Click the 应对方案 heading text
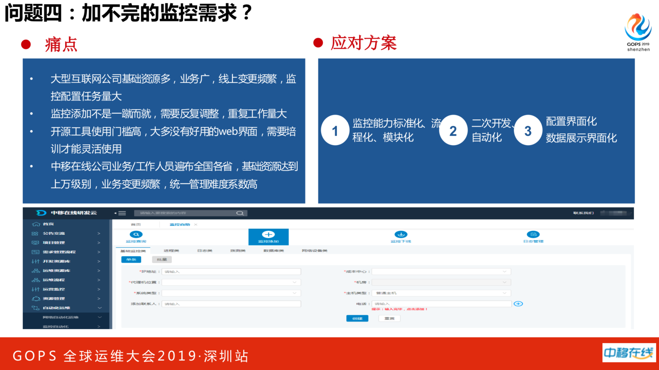The width and height of the screenshot is (659, 370). [x=364, y=43]
